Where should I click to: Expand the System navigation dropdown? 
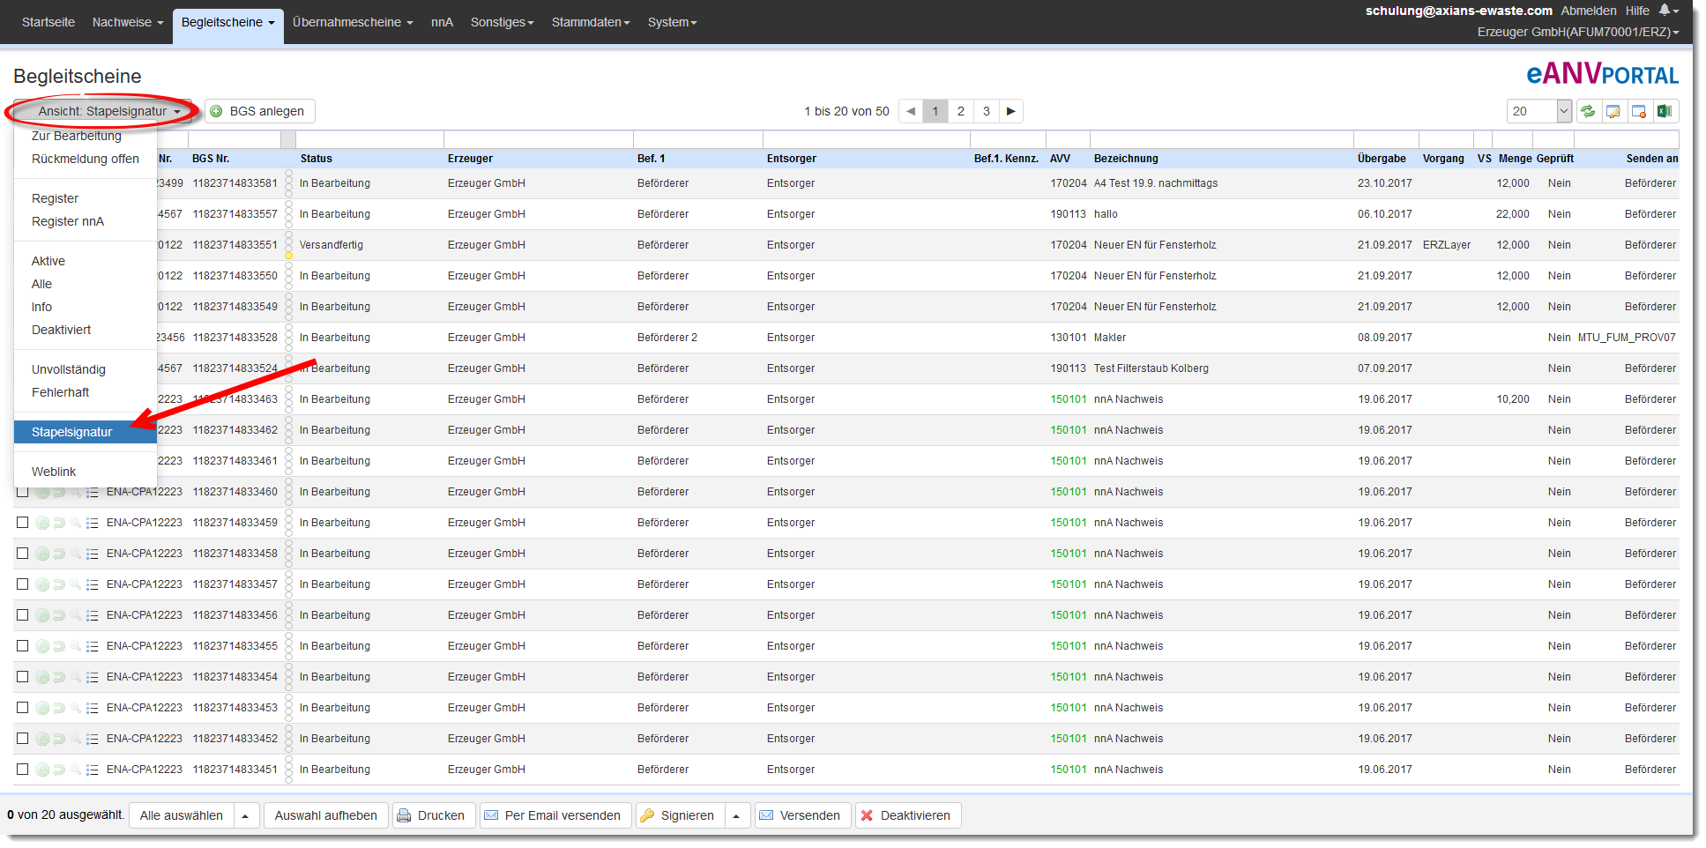point(672,22)
